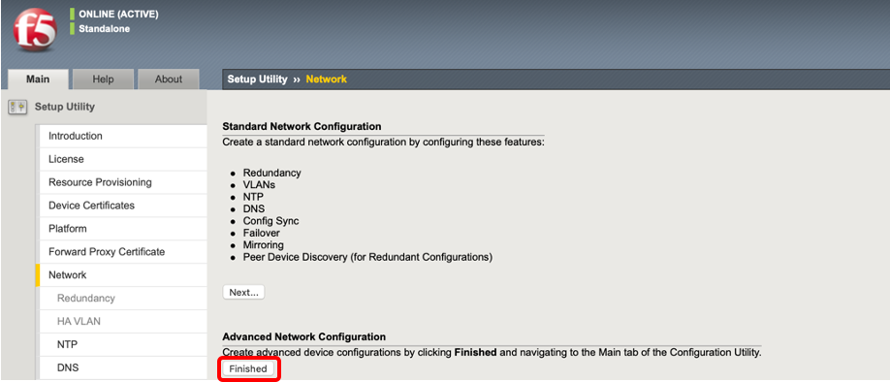Click the Redundancy bullet in features list
The width and height of the screenshot is (890, 382).
pyautogui.click(x=271, y=173)
